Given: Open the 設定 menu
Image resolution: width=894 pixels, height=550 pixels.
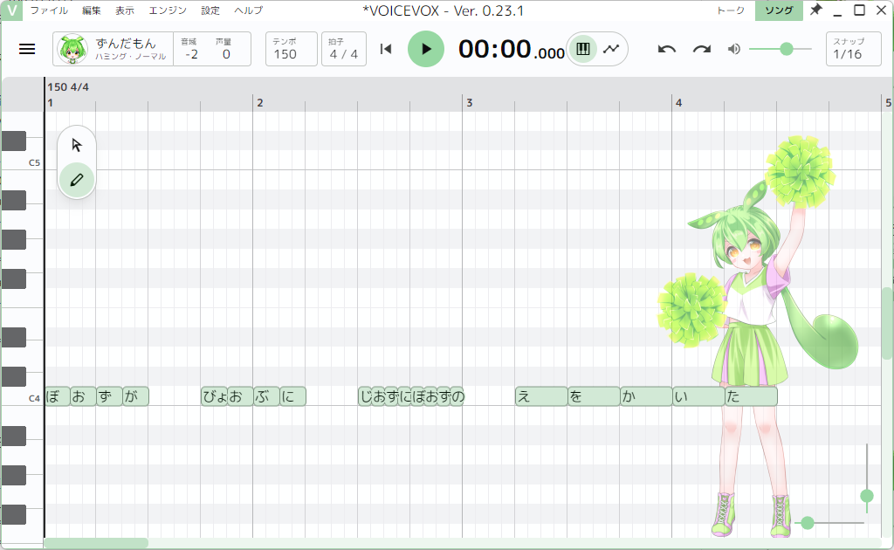Looking at the screenshot, I should (x=210, y=10).
